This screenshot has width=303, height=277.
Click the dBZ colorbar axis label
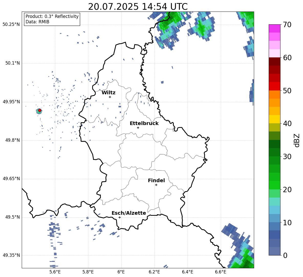(297, 140)
